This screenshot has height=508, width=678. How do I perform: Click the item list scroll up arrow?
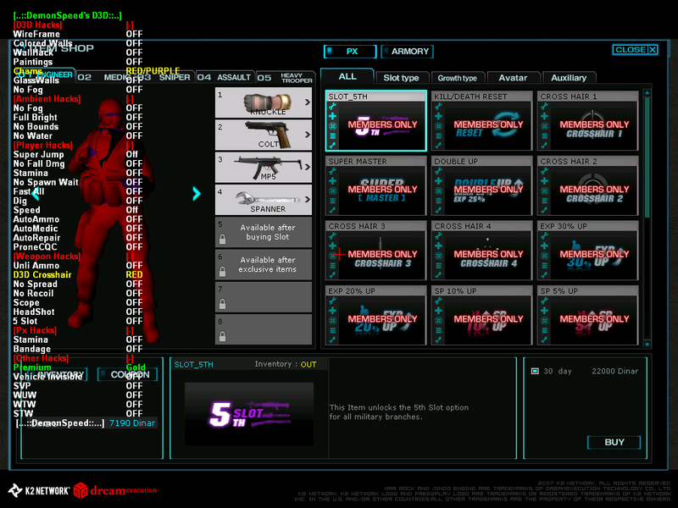647,93
